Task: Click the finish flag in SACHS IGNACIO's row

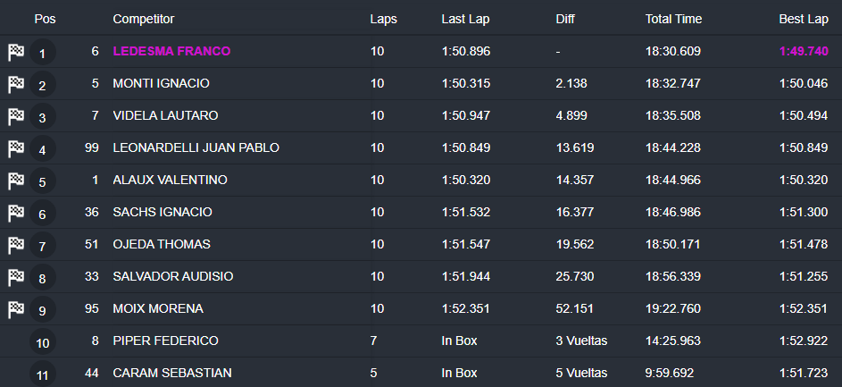Action: click(16, 214)
